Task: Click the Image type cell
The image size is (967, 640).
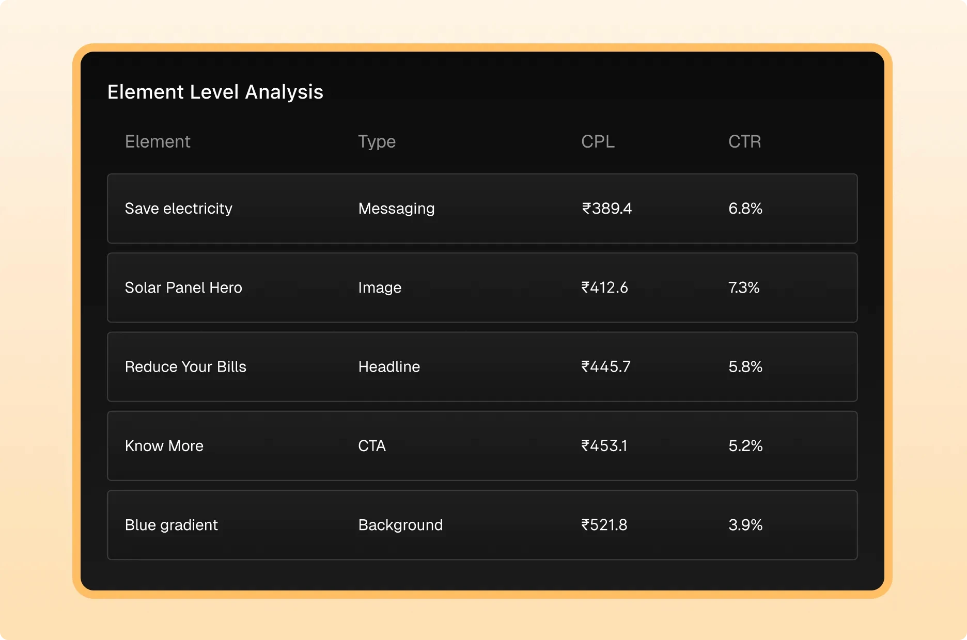Action: 380,287
